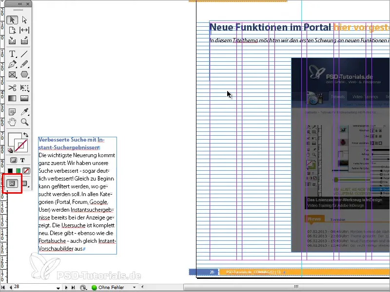This screenshot has height=292, width=390.
Task: Select the Zoom tool
Action: click(x=23, y=121)
